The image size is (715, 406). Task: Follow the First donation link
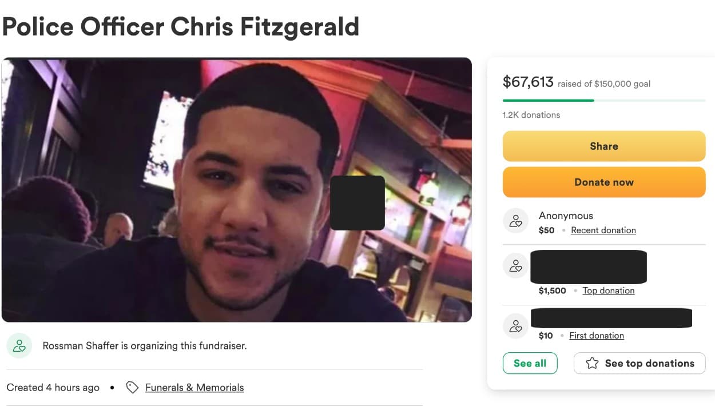pyautogui.click(x=597, y=336)
